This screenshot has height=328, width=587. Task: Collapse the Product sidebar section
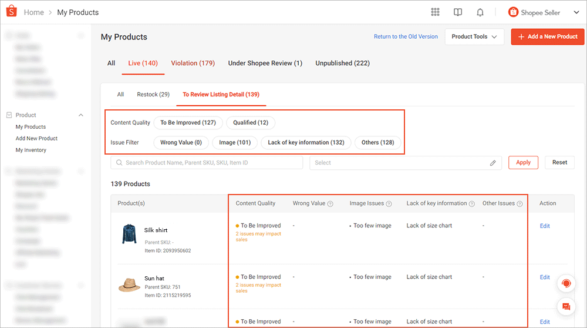81,115
